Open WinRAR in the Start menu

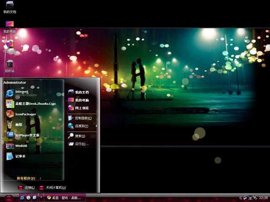[x=21, y=146]
